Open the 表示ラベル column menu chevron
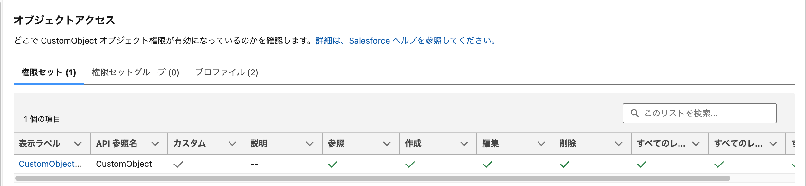This screenshot has height=186, width=806. (x=78, y=144)
